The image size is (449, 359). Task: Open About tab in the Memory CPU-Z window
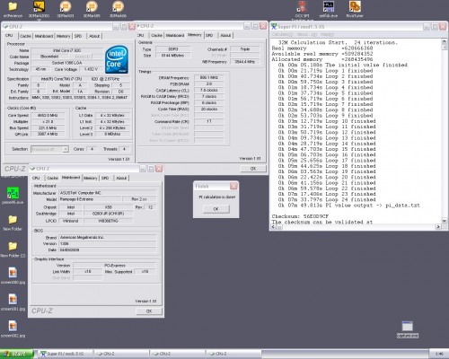click(225, 35)
